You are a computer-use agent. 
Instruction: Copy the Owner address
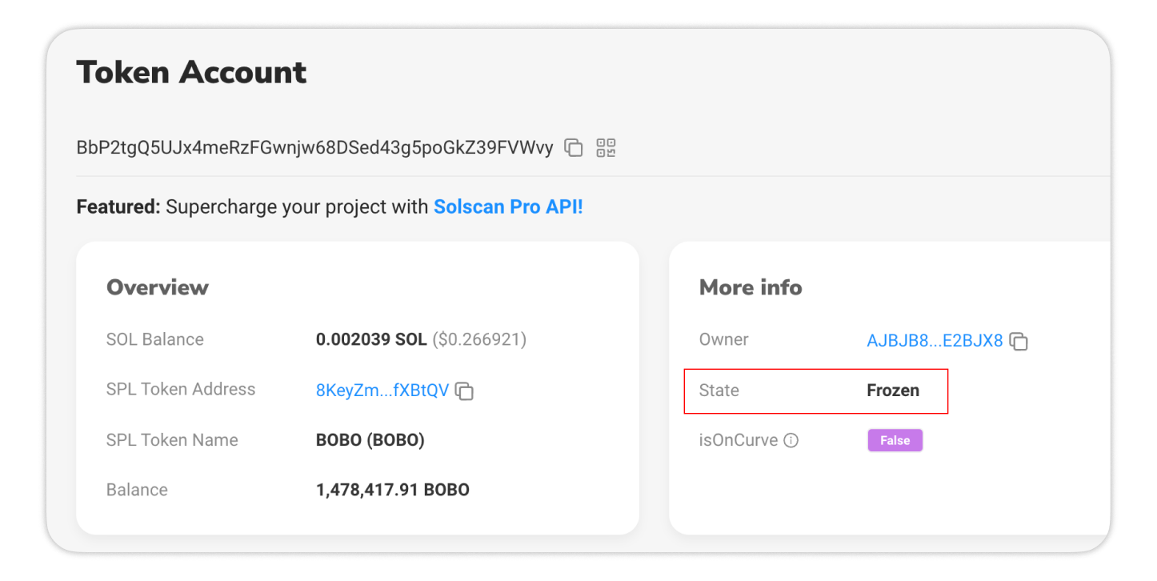(1019, 342)
